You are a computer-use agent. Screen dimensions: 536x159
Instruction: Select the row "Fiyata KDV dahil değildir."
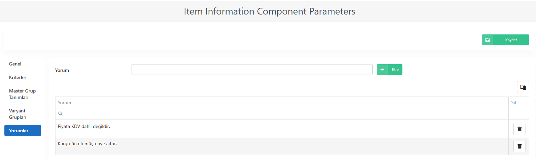[282, 129]
